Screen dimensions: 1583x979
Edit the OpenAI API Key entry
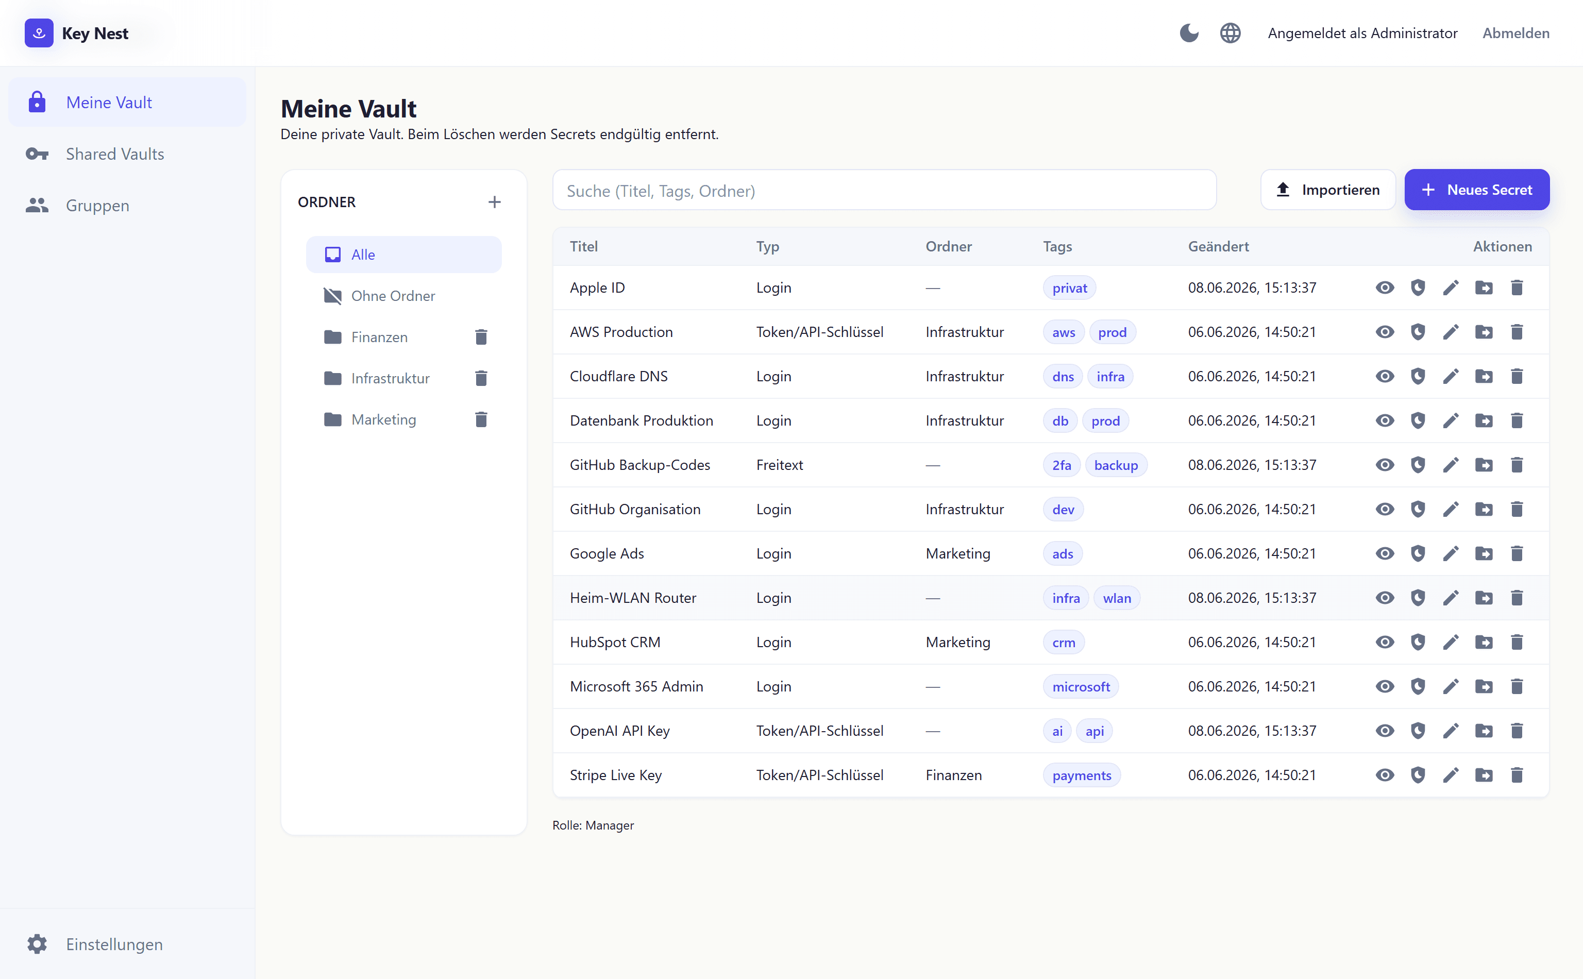[1451, 731]
